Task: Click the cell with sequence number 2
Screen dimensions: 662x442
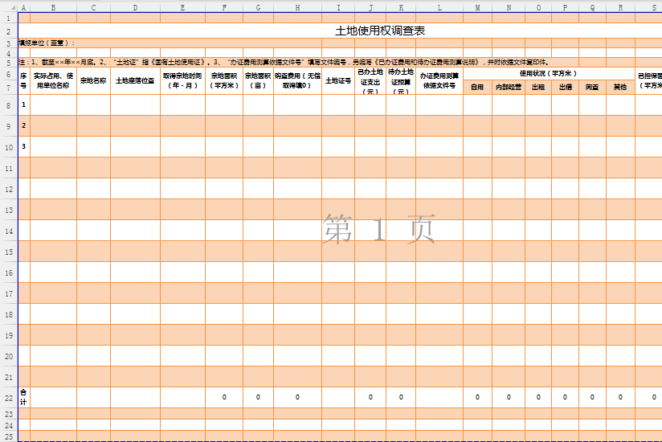Action: coord(23,126)
